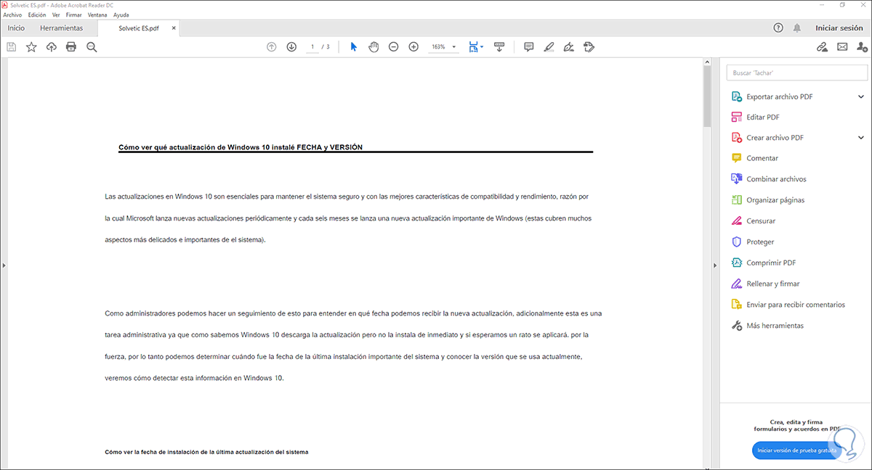Zoom out with minus icon
The image size is (872, 470).
393,47
